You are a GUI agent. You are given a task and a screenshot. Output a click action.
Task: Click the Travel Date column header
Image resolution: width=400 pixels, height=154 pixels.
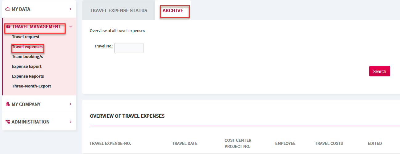coord(185,144)
